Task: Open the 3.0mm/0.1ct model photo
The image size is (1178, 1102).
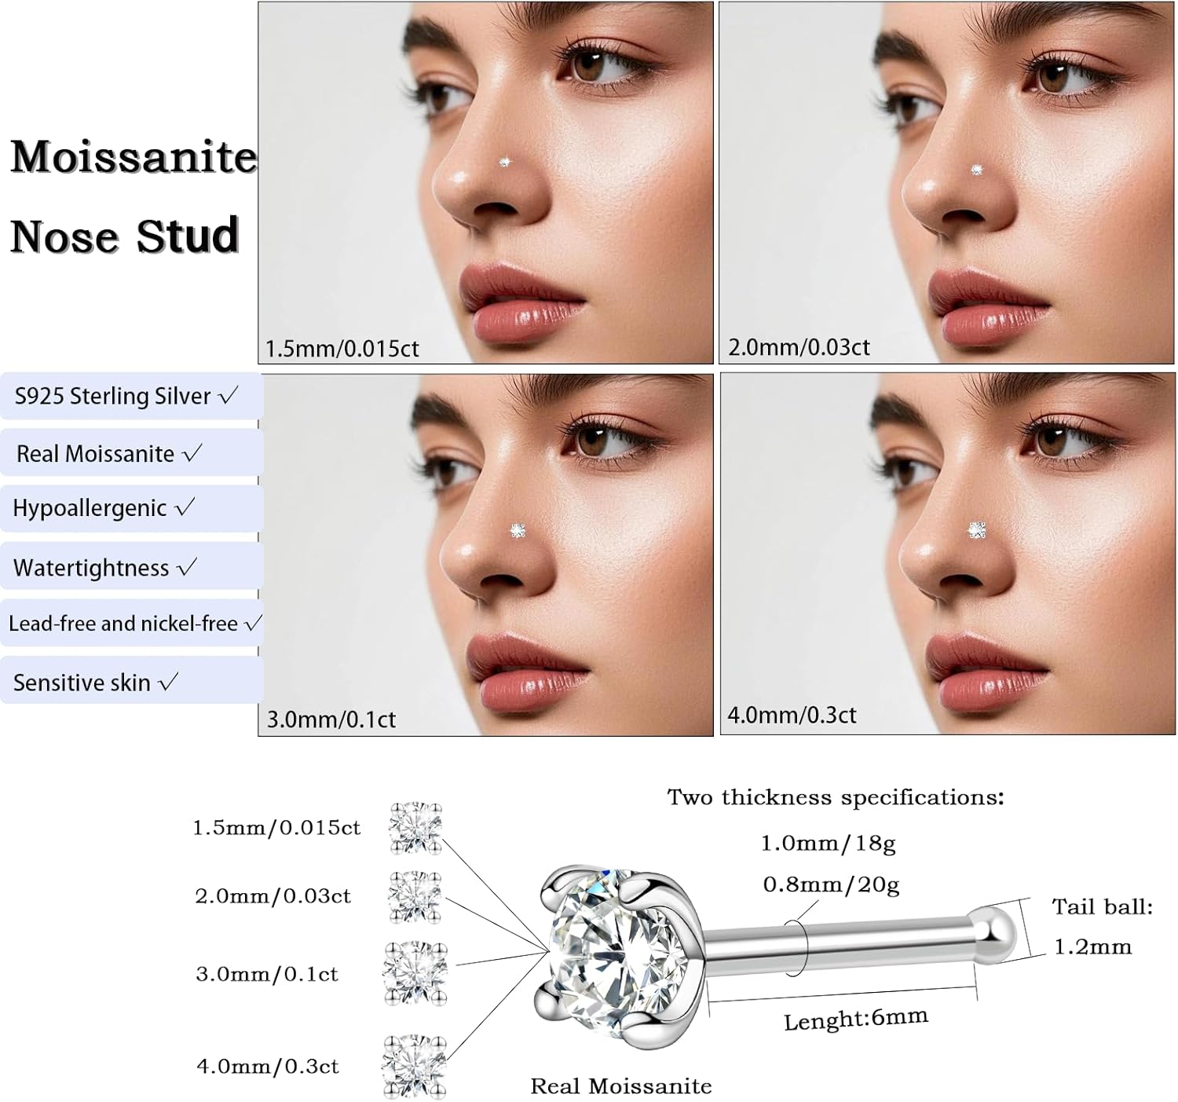Action: pos(486,555)
